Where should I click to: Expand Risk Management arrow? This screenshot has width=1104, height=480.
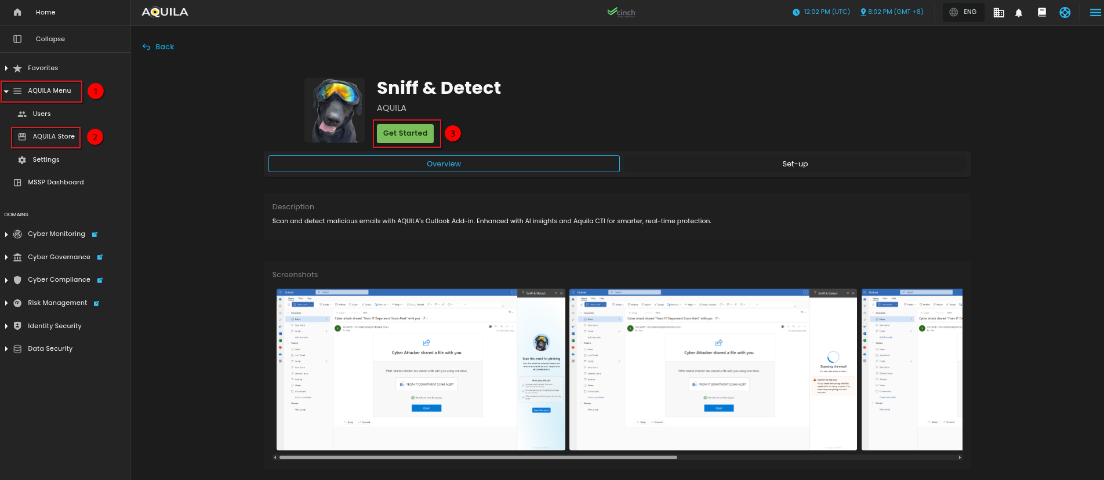tap(6, 303)
